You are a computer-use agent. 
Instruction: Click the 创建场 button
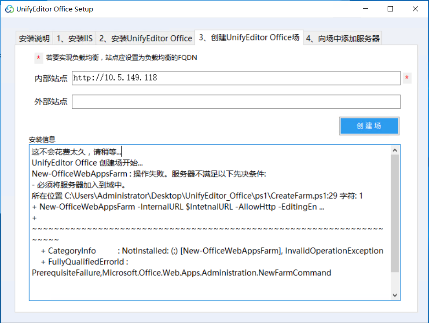(x=369, y=126)
